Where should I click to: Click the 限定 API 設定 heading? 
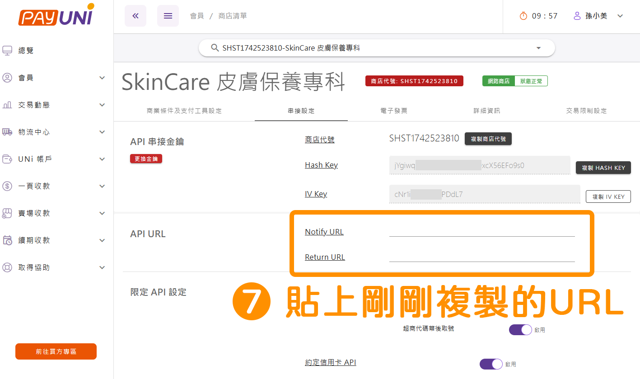click(158, 292)
